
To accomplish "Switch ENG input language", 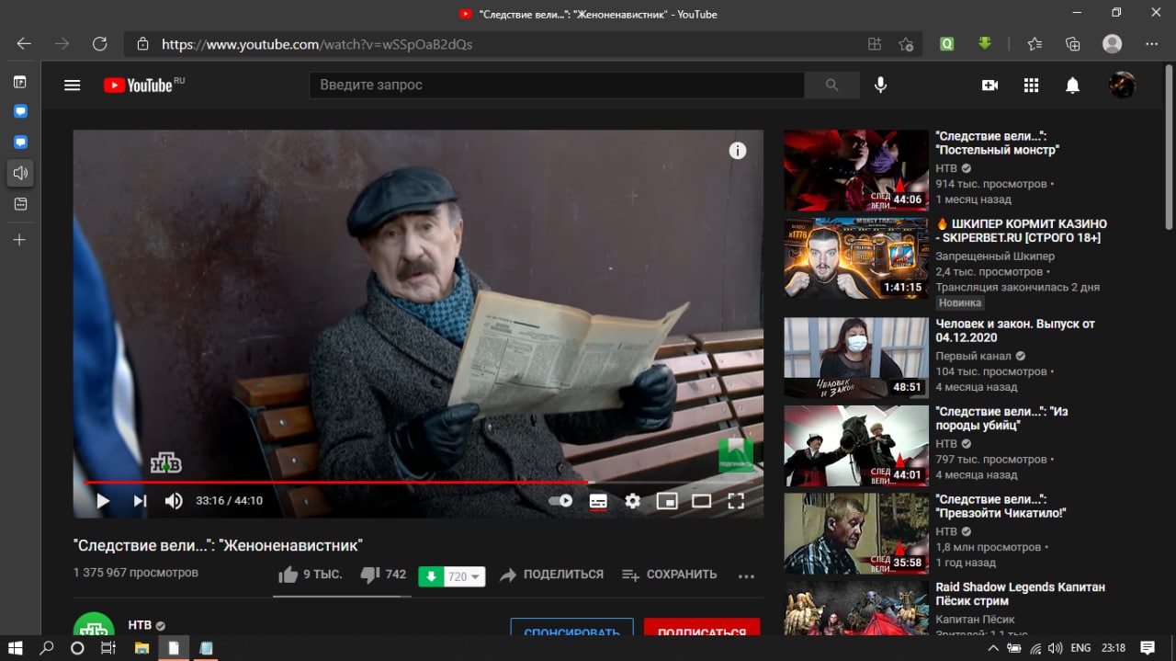I will point(1080,647).
